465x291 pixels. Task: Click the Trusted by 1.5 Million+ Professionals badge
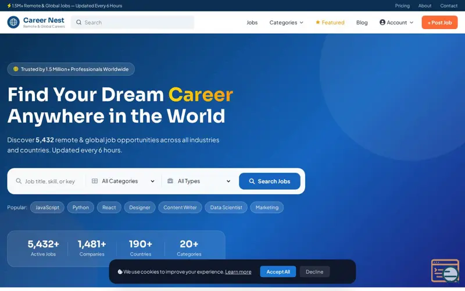(x=71, y=69)
